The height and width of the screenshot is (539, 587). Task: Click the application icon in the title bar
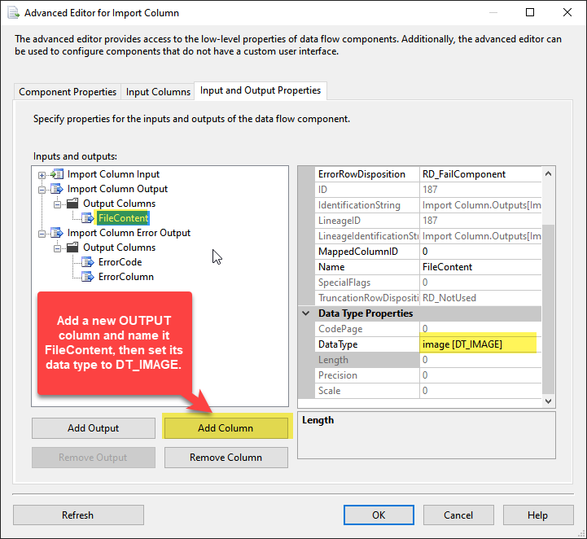12,13
